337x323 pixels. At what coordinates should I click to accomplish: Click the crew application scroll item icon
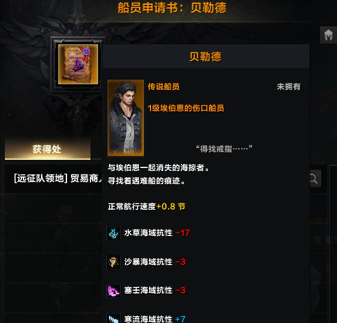(78, 64)
